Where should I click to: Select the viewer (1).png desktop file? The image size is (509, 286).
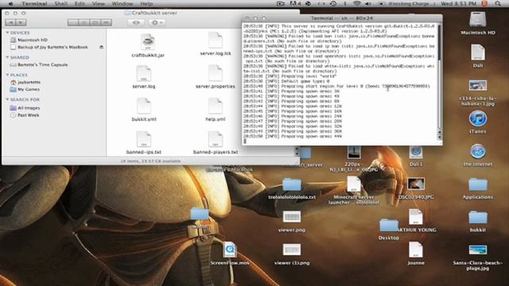point(292,250)
